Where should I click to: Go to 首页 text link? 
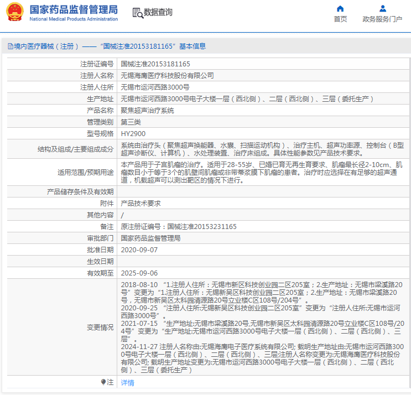pyautogui.click(x=340, y=19)
